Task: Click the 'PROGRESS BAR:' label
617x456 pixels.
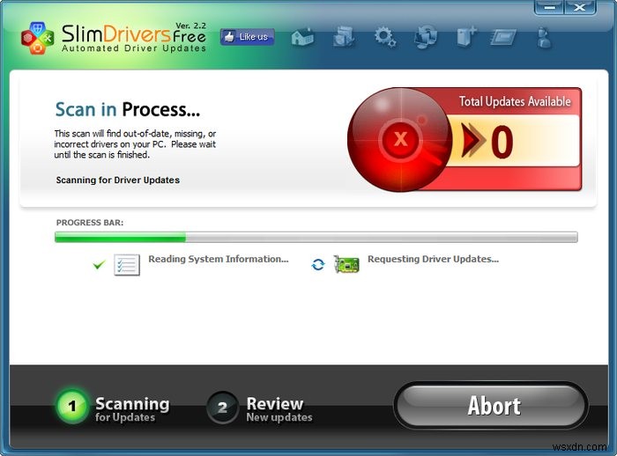Action: pyautogui.click(x=90, y=223)
